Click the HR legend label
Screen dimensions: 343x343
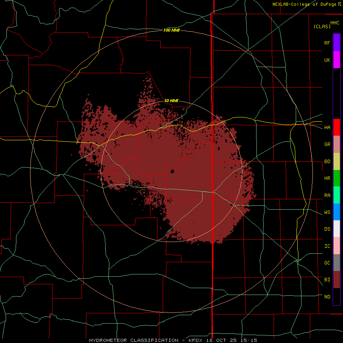pos(327,178)
